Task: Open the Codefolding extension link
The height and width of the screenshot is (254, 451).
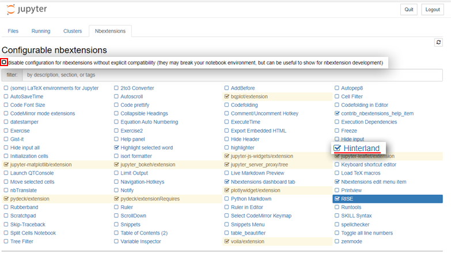Action: point(244,105)
